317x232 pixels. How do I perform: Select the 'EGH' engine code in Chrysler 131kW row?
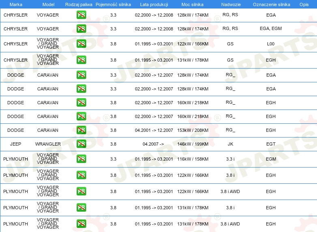pos(271,60)
